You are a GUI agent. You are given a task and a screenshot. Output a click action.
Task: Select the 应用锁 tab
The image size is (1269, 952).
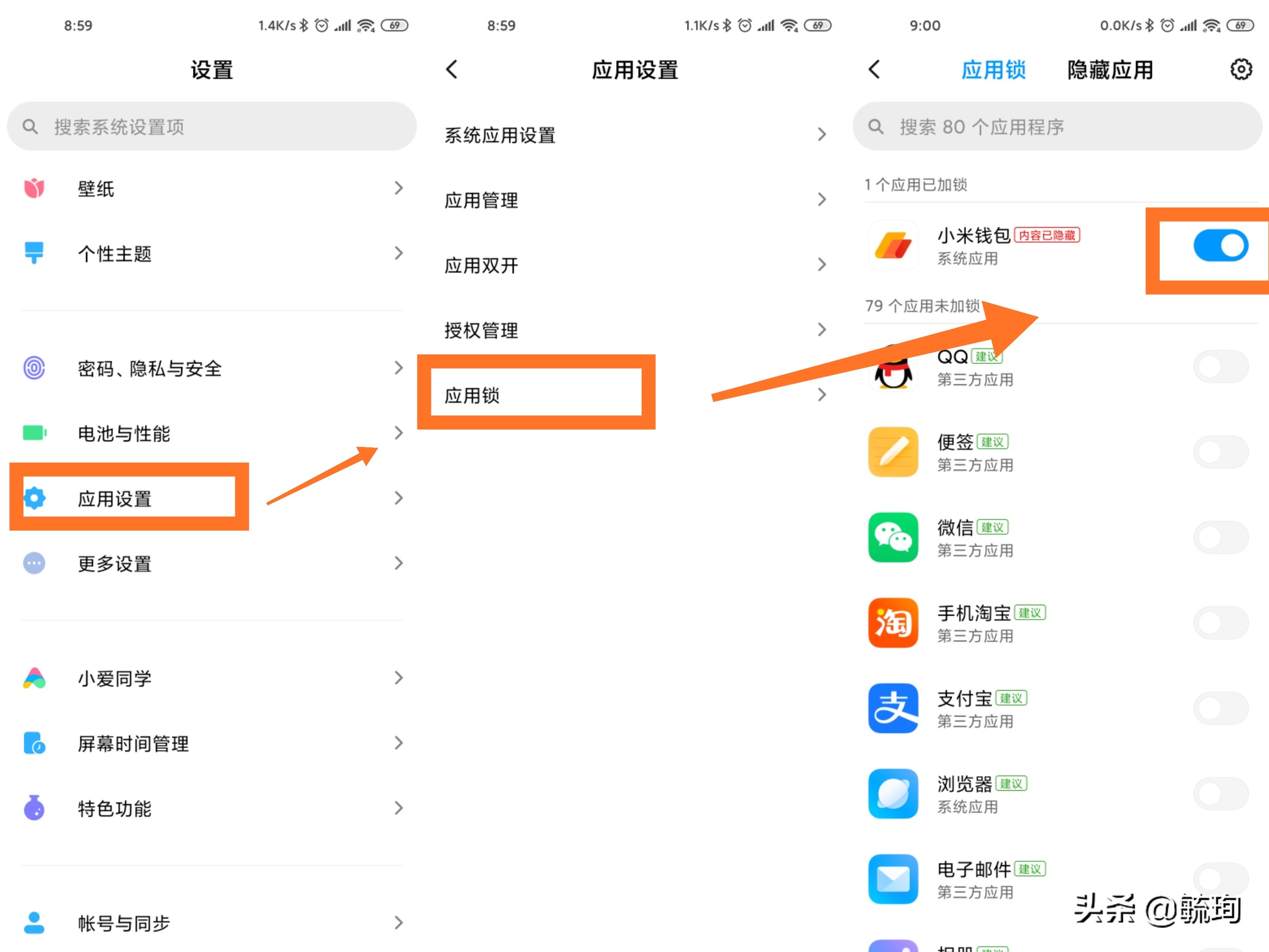click(994, 70)
